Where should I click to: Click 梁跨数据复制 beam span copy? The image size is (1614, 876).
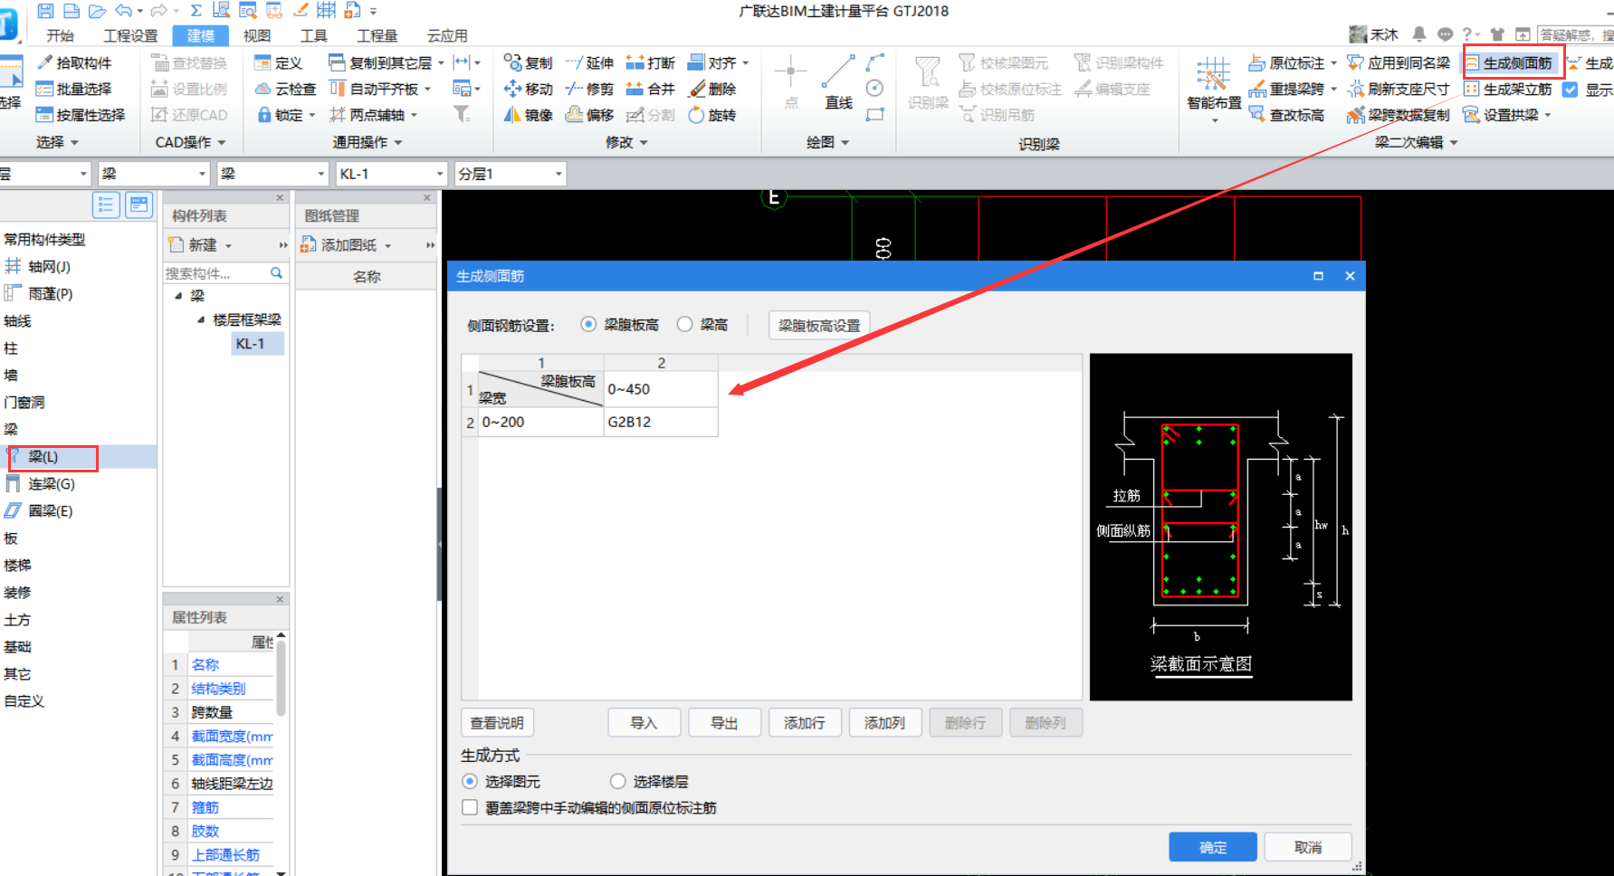[x=1399, y=115]
